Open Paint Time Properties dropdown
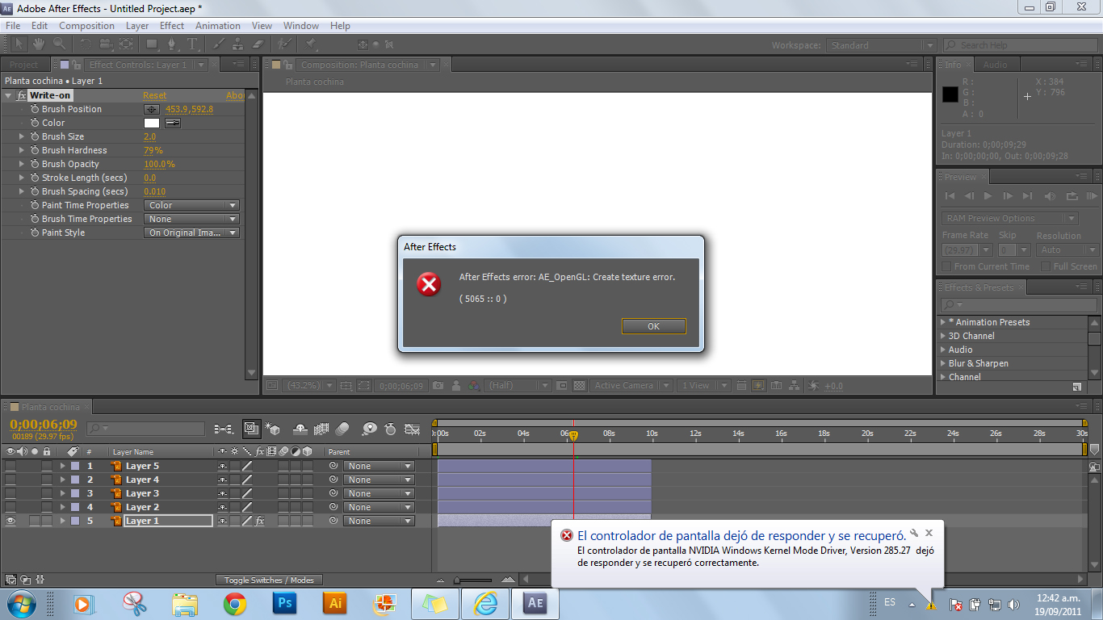 pyautogui.click(x=192, y=205)
